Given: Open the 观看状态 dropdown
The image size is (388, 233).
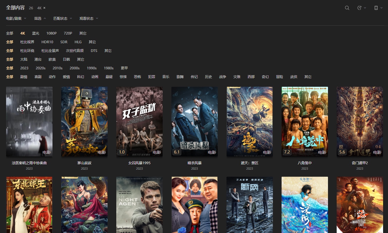Looking at the screenshot, I should pyautogui.click(x=89, y=18).
